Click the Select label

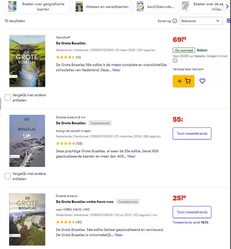pos(202,50)
